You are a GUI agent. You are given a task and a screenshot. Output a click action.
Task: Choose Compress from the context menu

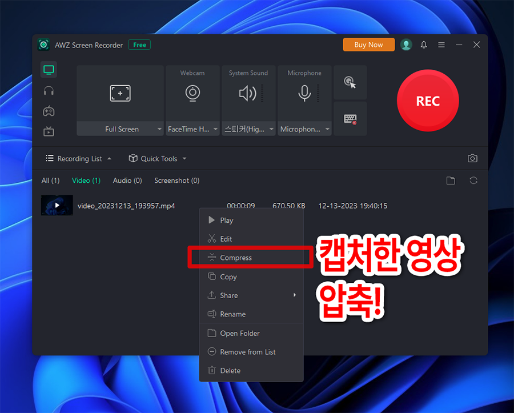[x=251, y=258]
